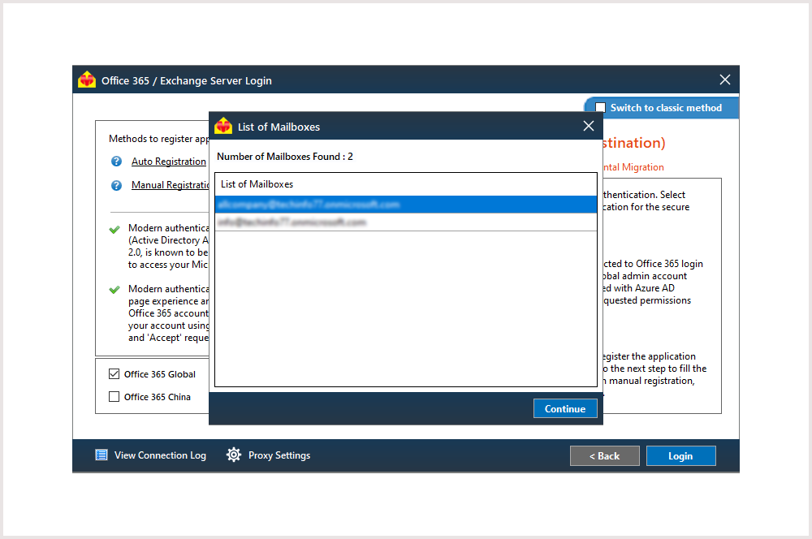
Task: Click the app logo in List of Mailboxes title bar
Action: point(223,126)
